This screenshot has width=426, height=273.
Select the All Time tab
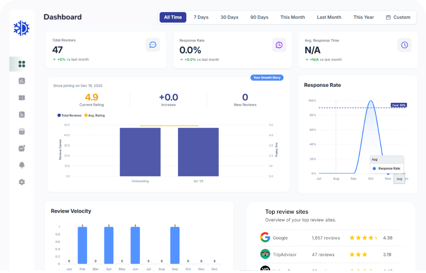coord(173,17)
